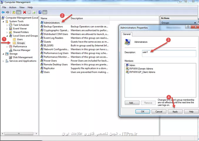Image resolution: width=199 pixels, height=141 pixels.
Task: Select Shared Folders icon in the tree
Action: point(11,32)
